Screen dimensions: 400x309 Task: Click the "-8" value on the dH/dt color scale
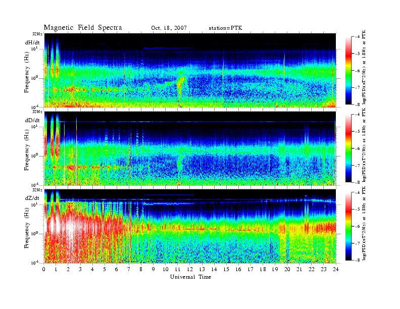(358, 105)
